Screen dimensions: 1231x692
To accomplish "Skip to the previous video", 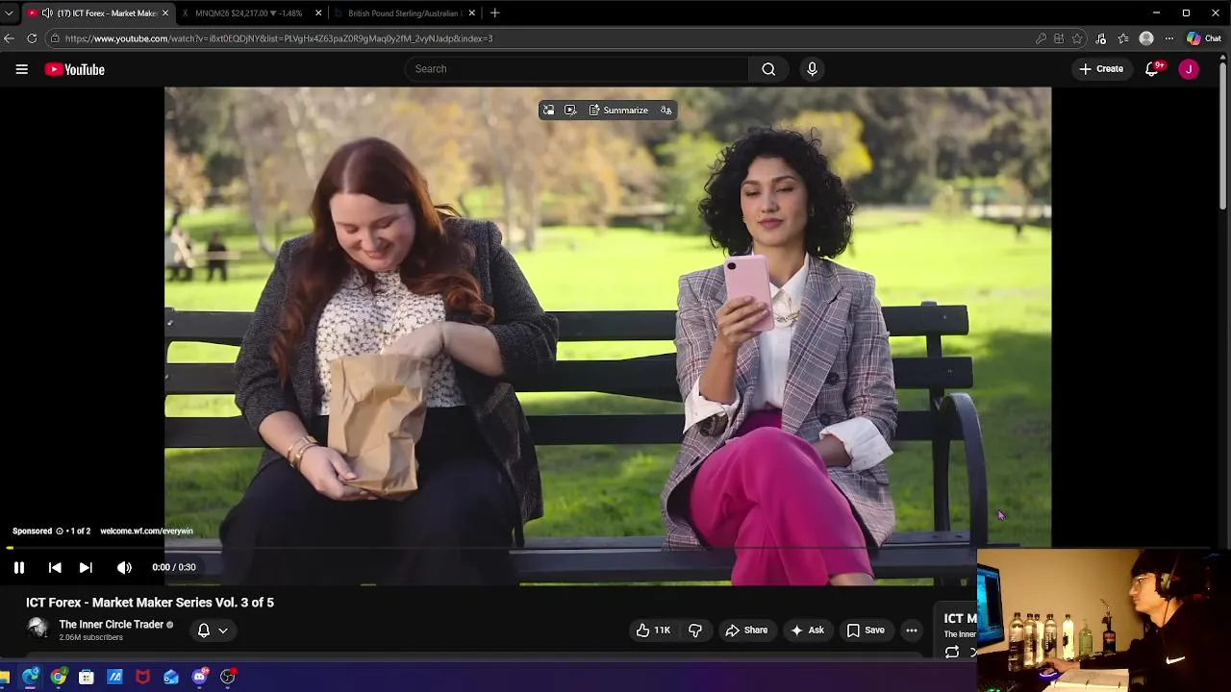I will [55, 567].
